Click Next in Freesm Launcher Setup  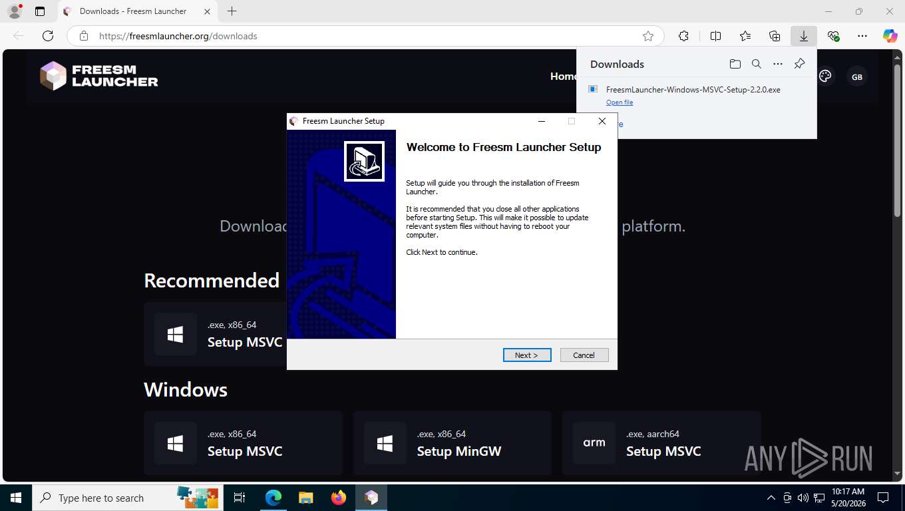pos(527,355)
